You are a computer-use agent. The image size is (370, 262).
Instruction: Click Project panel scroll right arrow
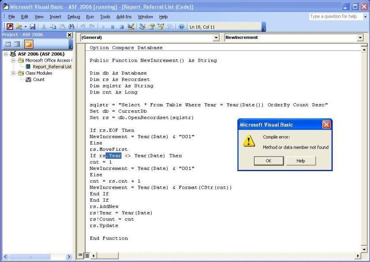pos(69,257)
